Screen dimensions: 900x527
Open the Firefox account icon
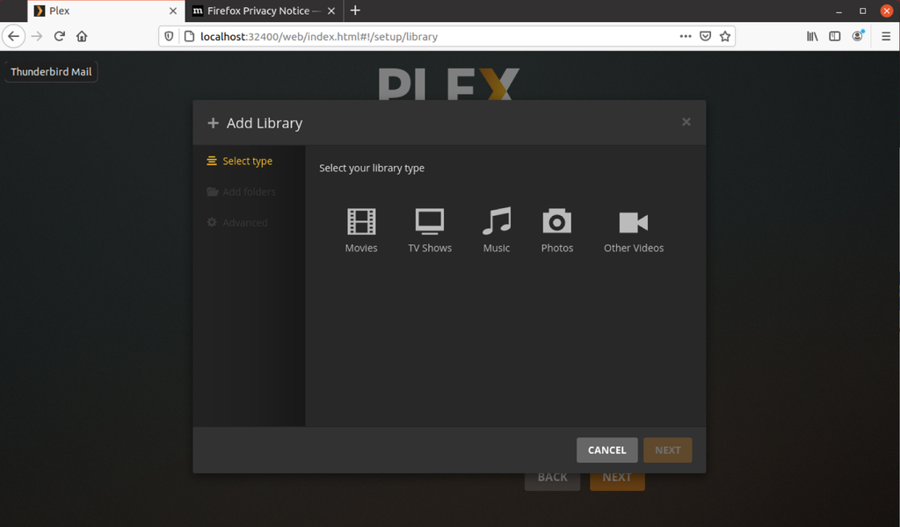pos(857,36)
